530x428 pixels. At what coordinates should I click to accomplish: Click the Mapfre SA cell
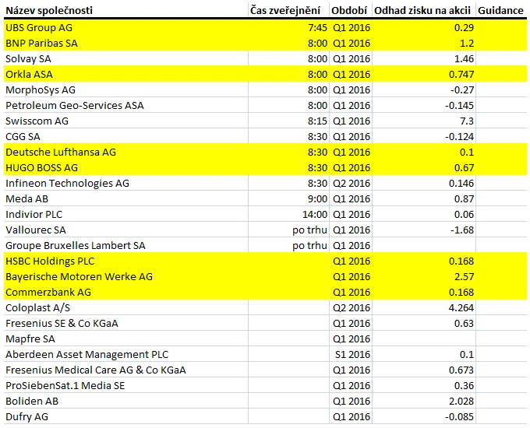30,339
